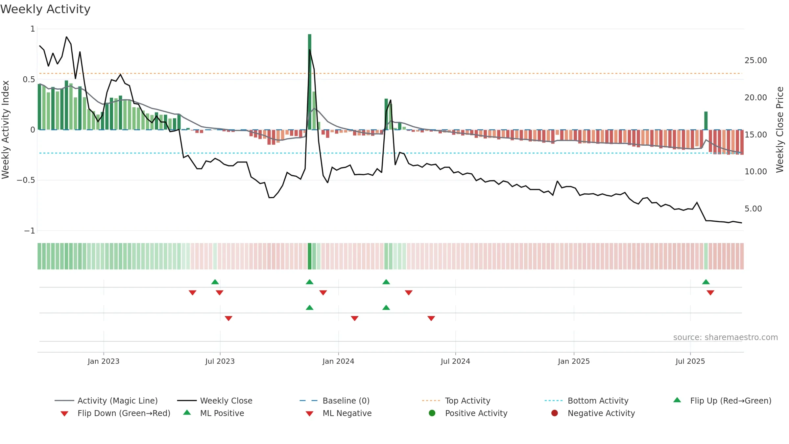
Task: Click the first red flip-down triangle near May 2023
Action: point(193,293)
